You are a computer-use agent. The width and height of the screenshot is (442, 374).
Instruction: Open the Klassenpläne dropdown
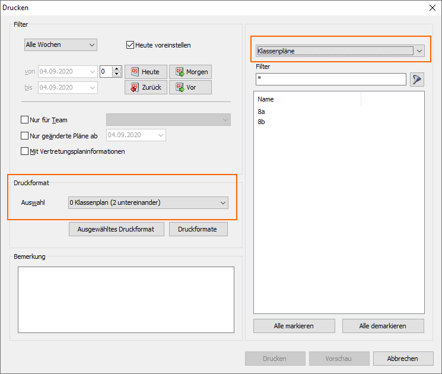(x=340, y=51)
